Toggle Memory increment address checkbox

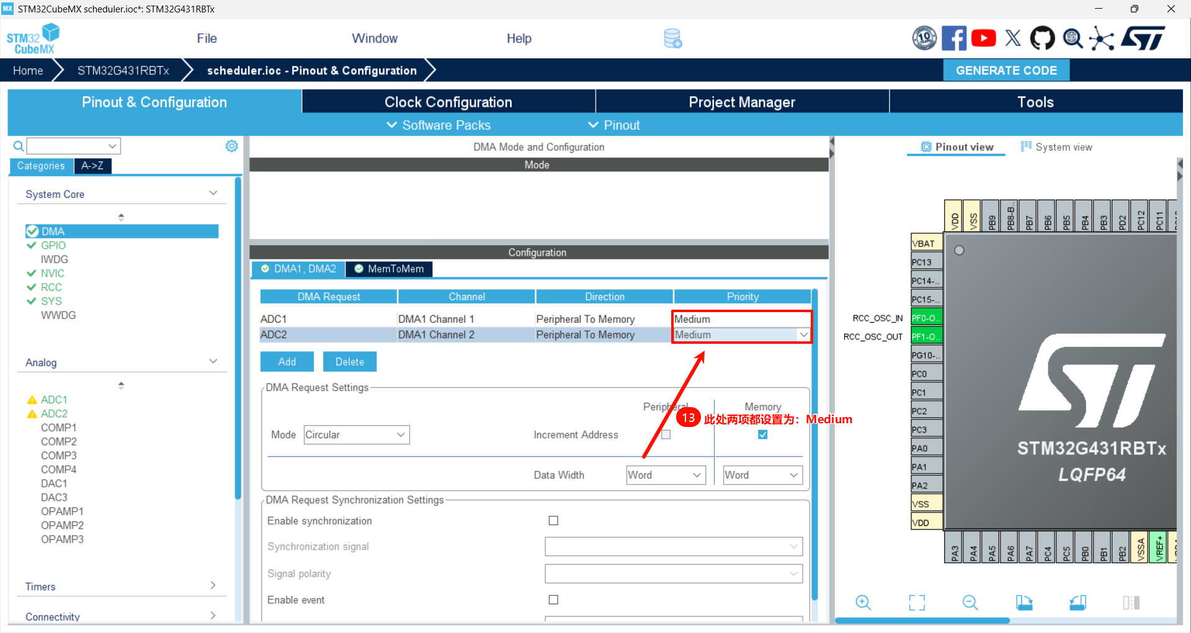pos(762,434)
